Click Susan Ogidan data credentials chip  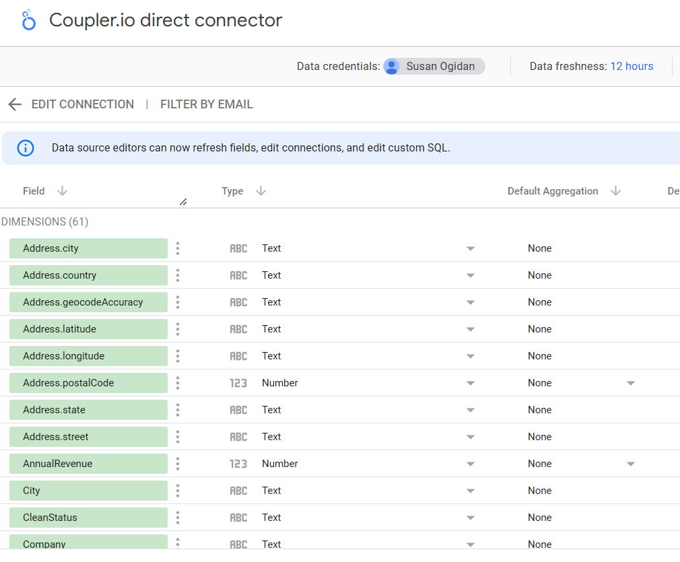[434, 67]
